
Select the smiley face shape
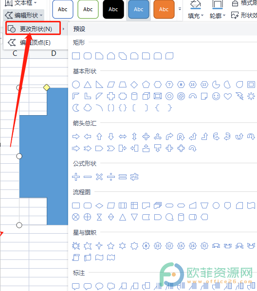click(x=216, y=96)
